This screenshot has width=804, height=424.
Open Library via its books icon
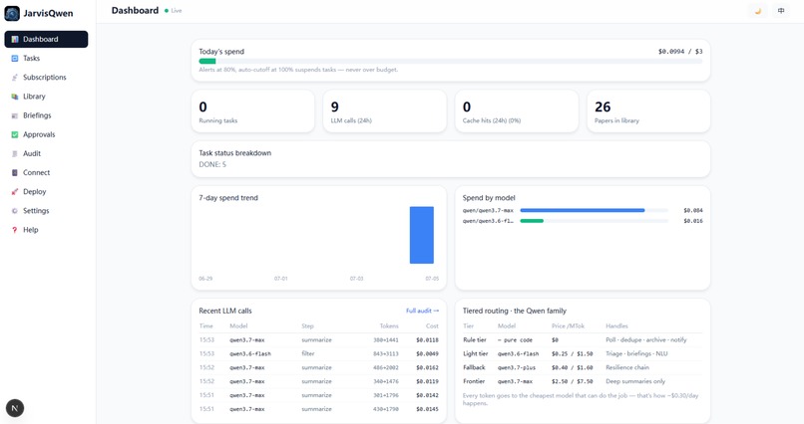(x=15, y=97)
